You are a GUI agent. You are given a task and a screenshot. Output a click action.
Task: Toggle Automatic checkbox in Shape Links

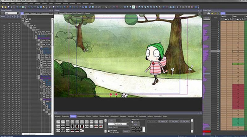pyautogui.click(x=132, y=122)
